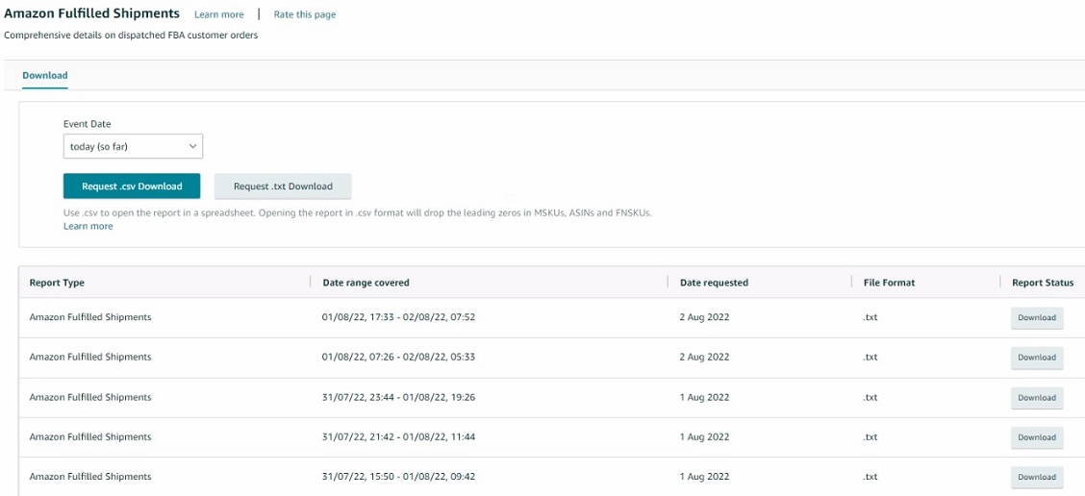This screenshot has height=496, width=1085.
Task: Select the first Amazon Fulfilled Shipments row
Action: (551, 318)
